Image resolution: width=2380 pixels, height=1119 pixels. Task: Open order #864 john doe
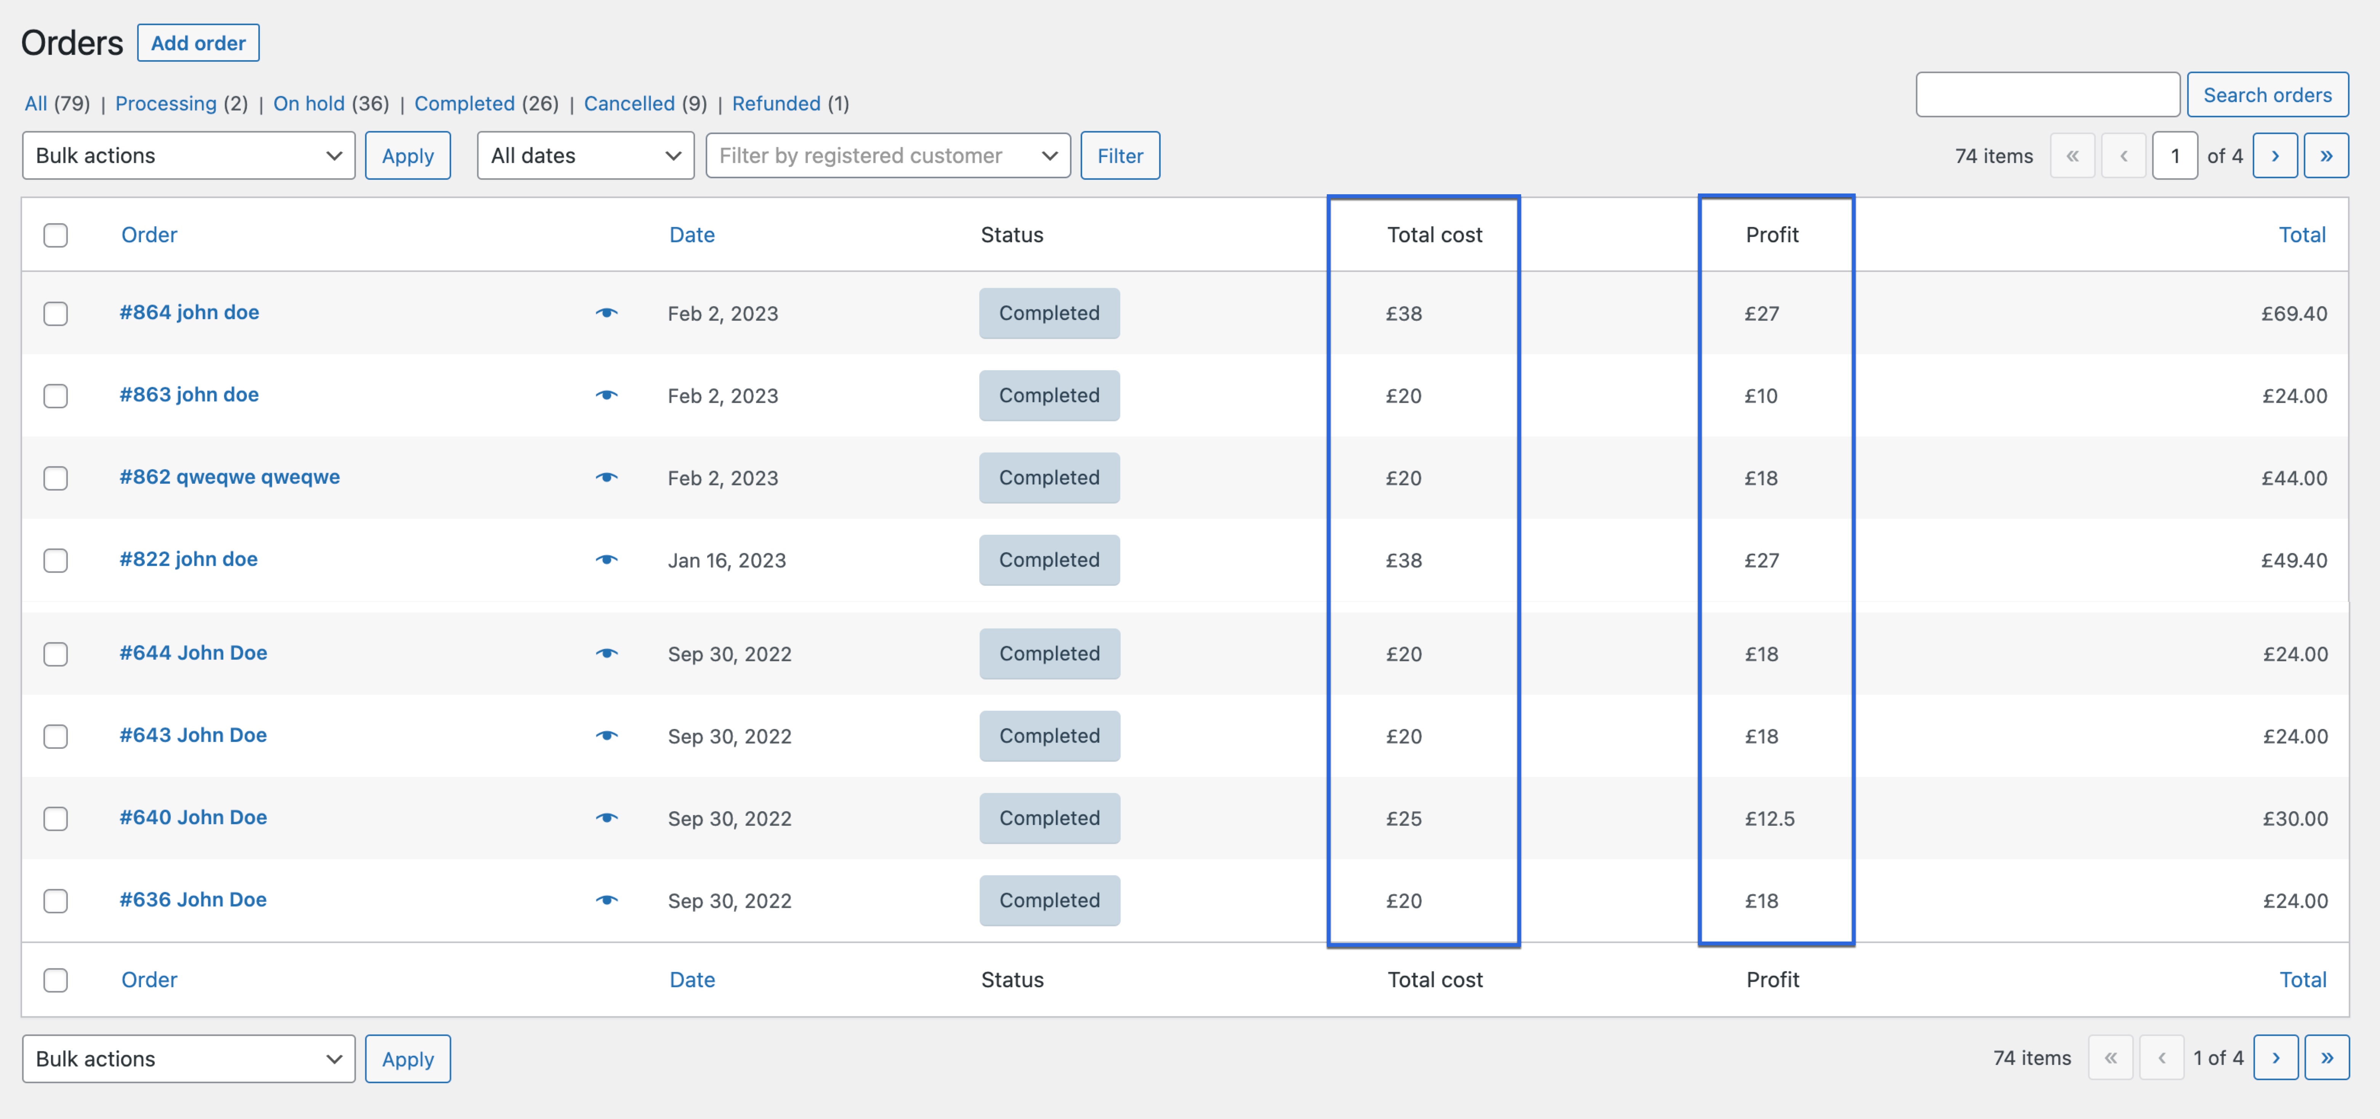[189, 312]
